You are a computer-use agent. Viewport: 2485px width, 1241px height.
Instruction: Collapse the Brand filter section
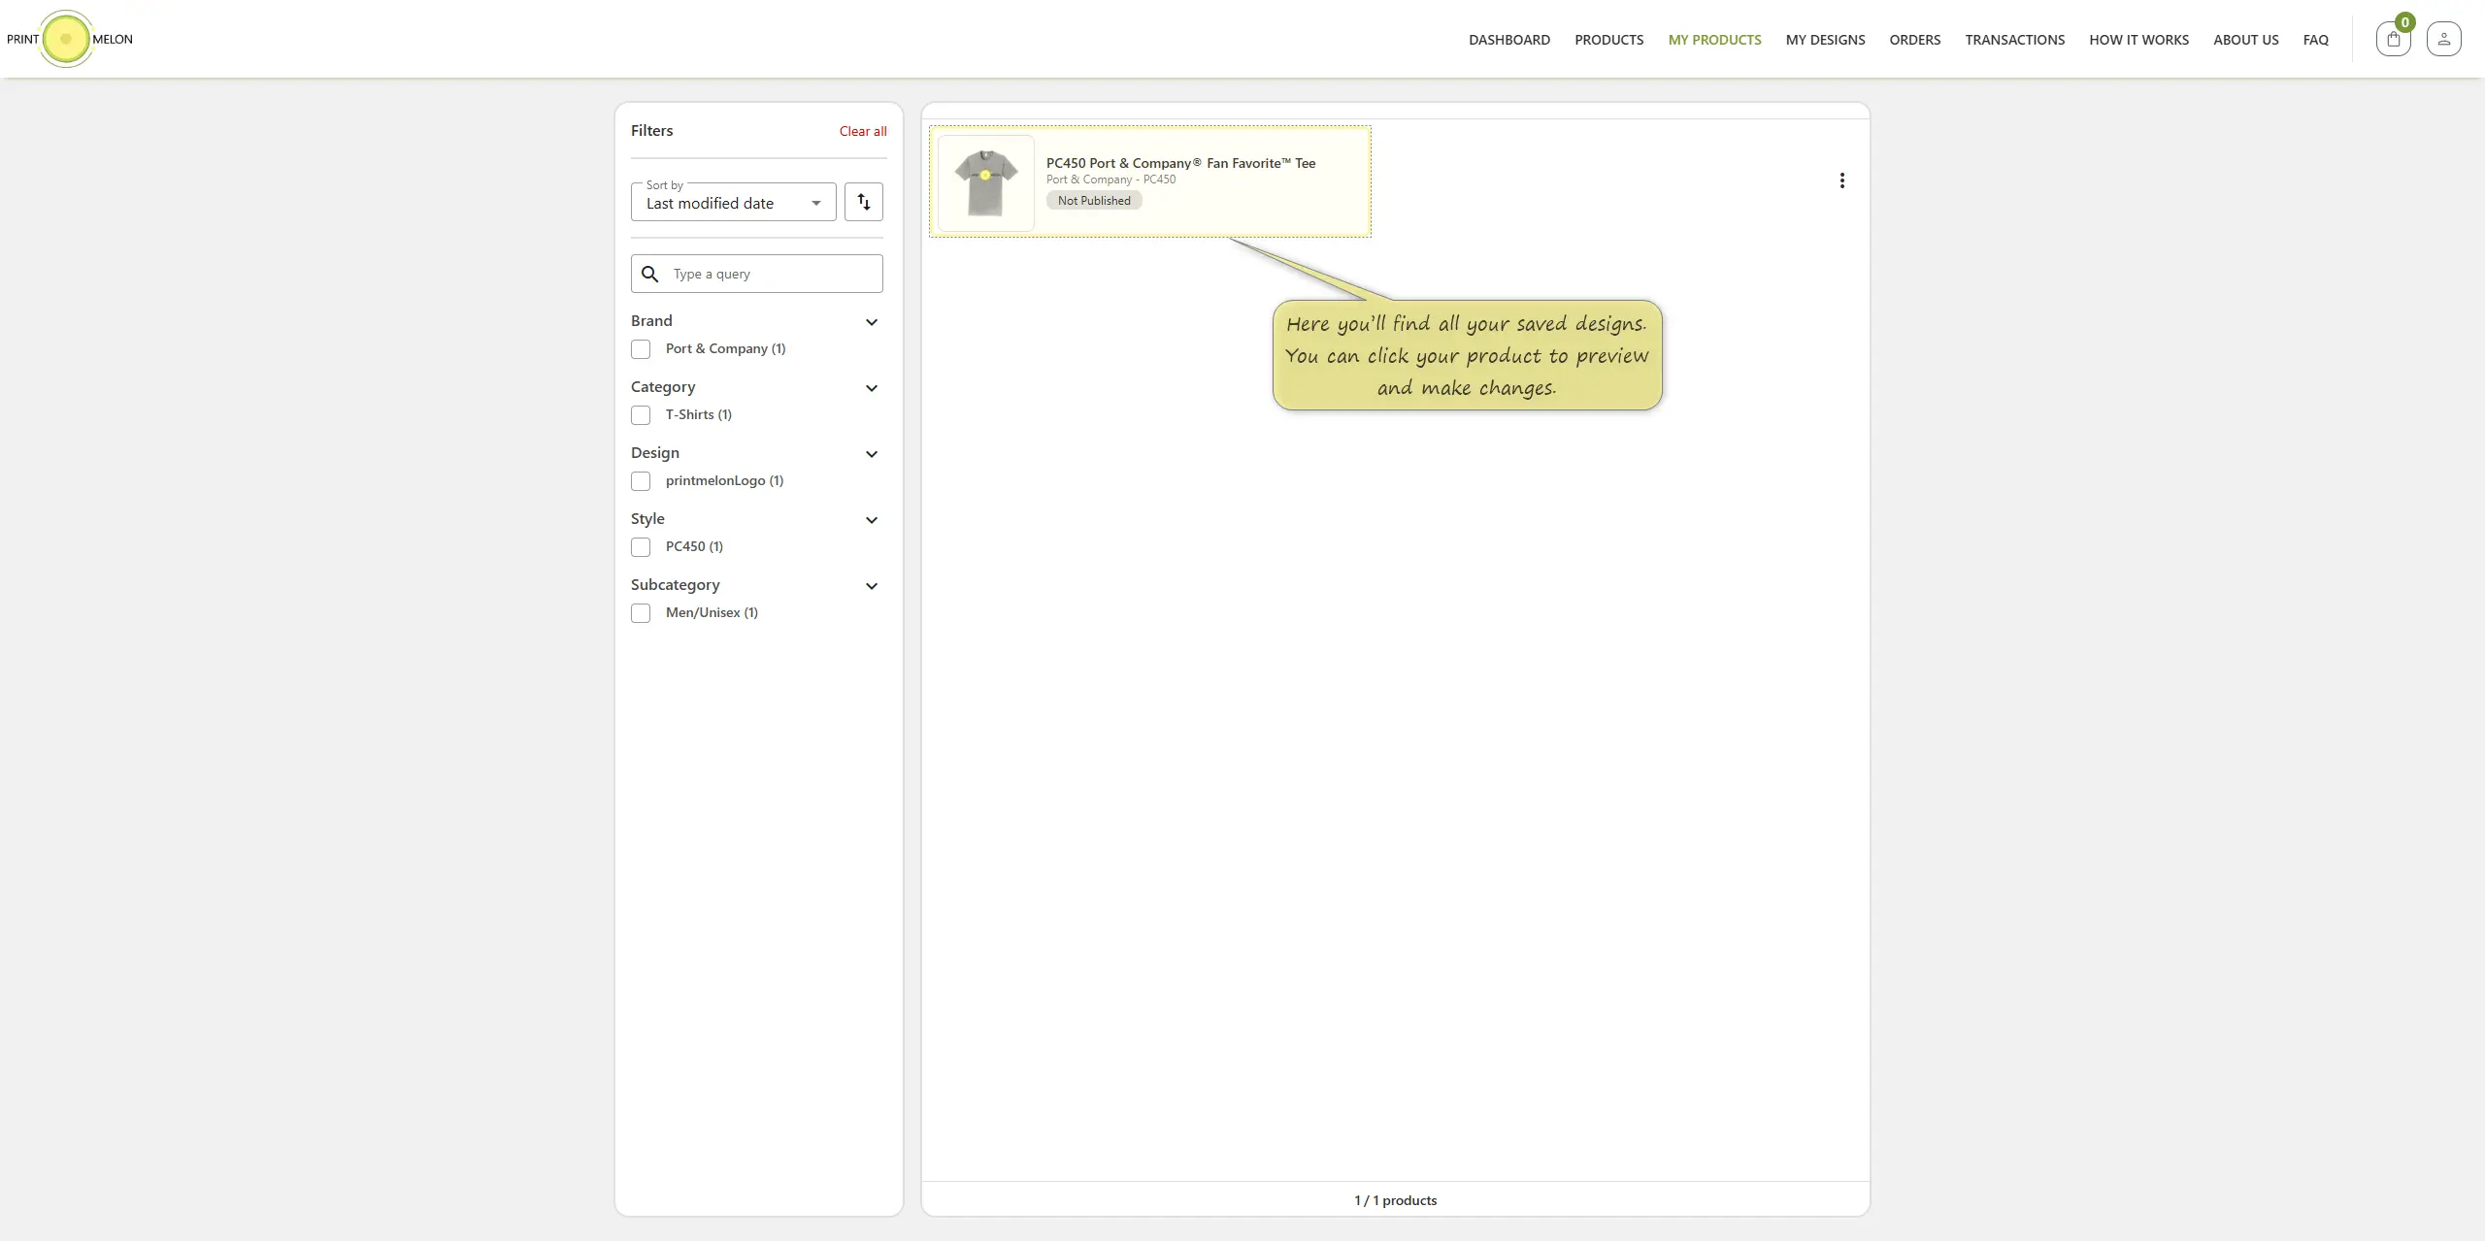[x=872, y=322]
